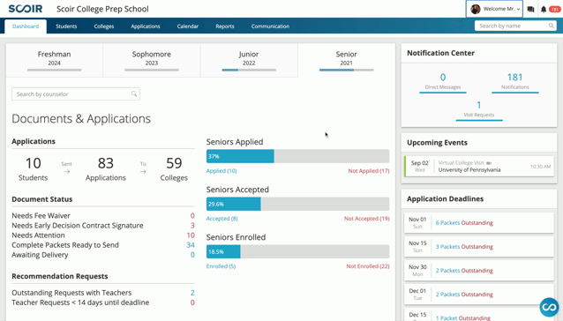Open the University of Pennsylvania visit event
Viewport: 563px width, 321px height.
(x=479, y=167)
